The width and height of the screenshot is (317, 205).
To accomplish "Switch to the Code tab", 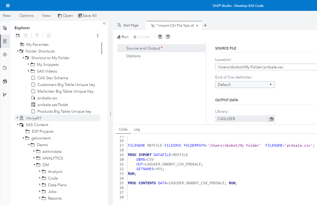I will 123,129.
